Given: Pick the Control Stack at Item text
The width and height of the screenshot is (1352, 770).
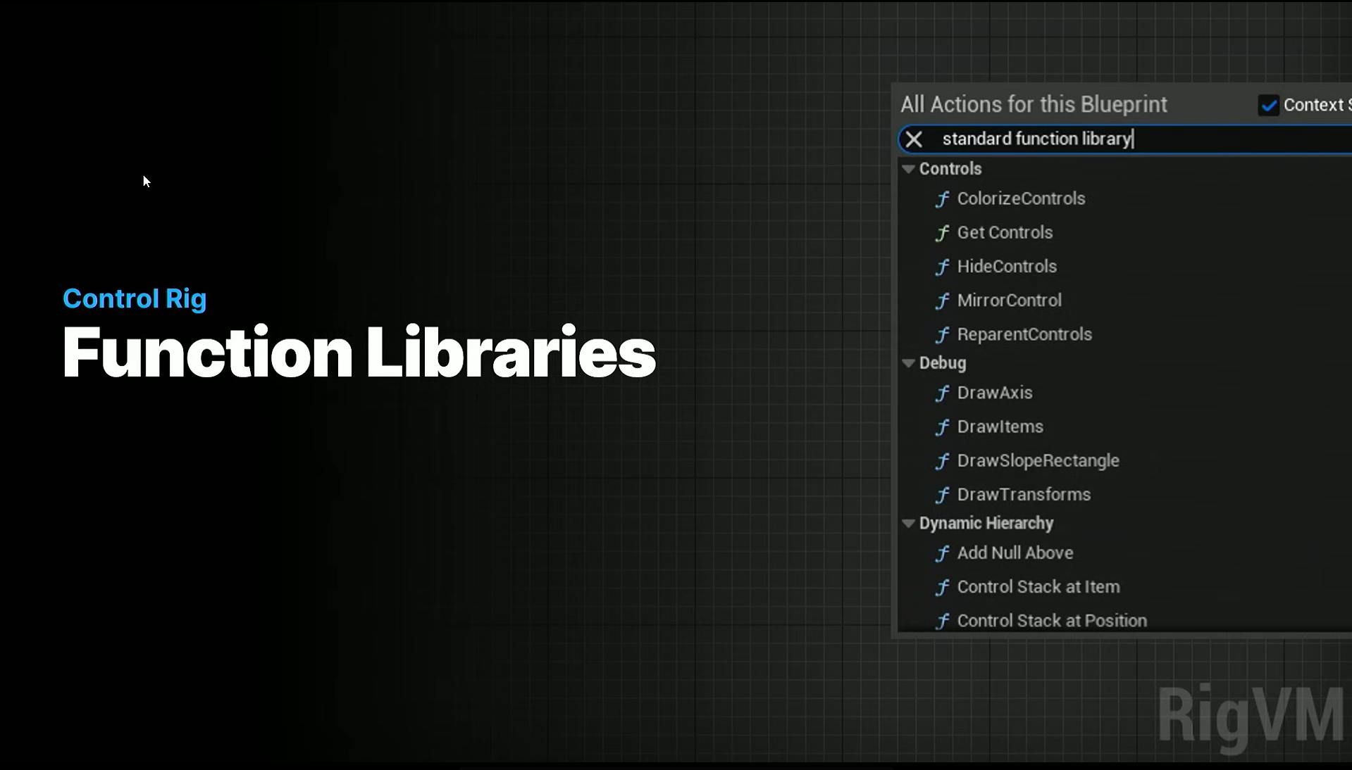Looking at the screenshot, I should coord(1038,586).
